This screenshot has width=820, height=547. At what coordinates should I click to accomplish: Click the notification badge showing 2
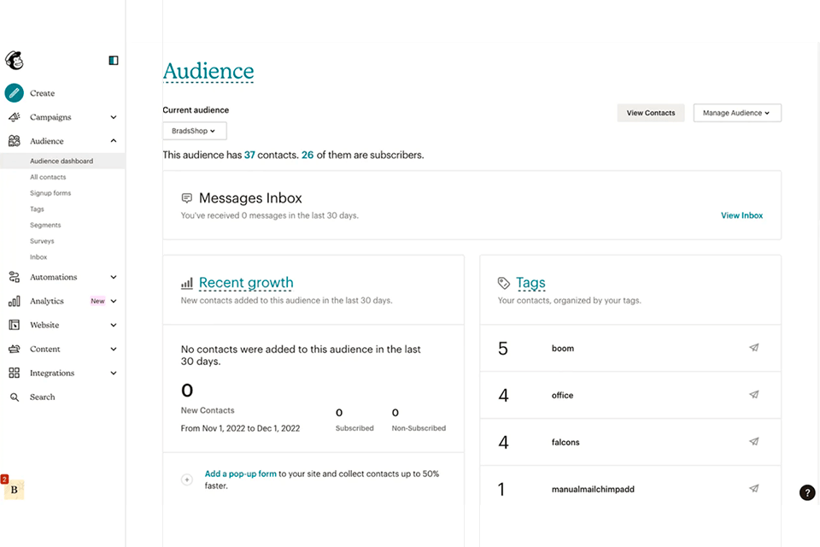[4, 479]
